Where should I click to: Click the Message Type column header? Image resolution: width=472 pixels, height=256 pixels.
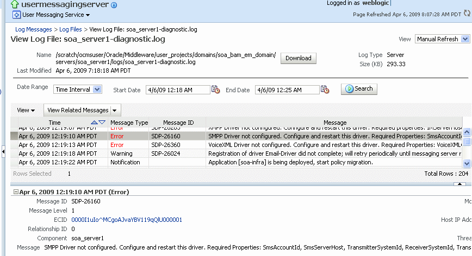(129, 123)
